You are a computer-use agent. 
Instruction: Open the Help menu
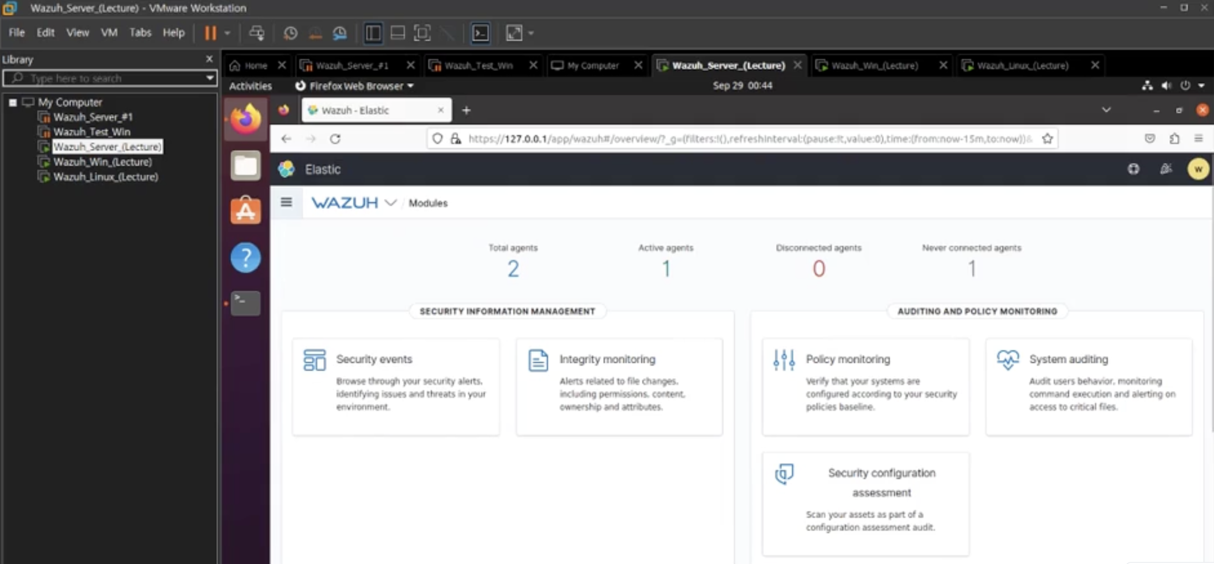173,32
